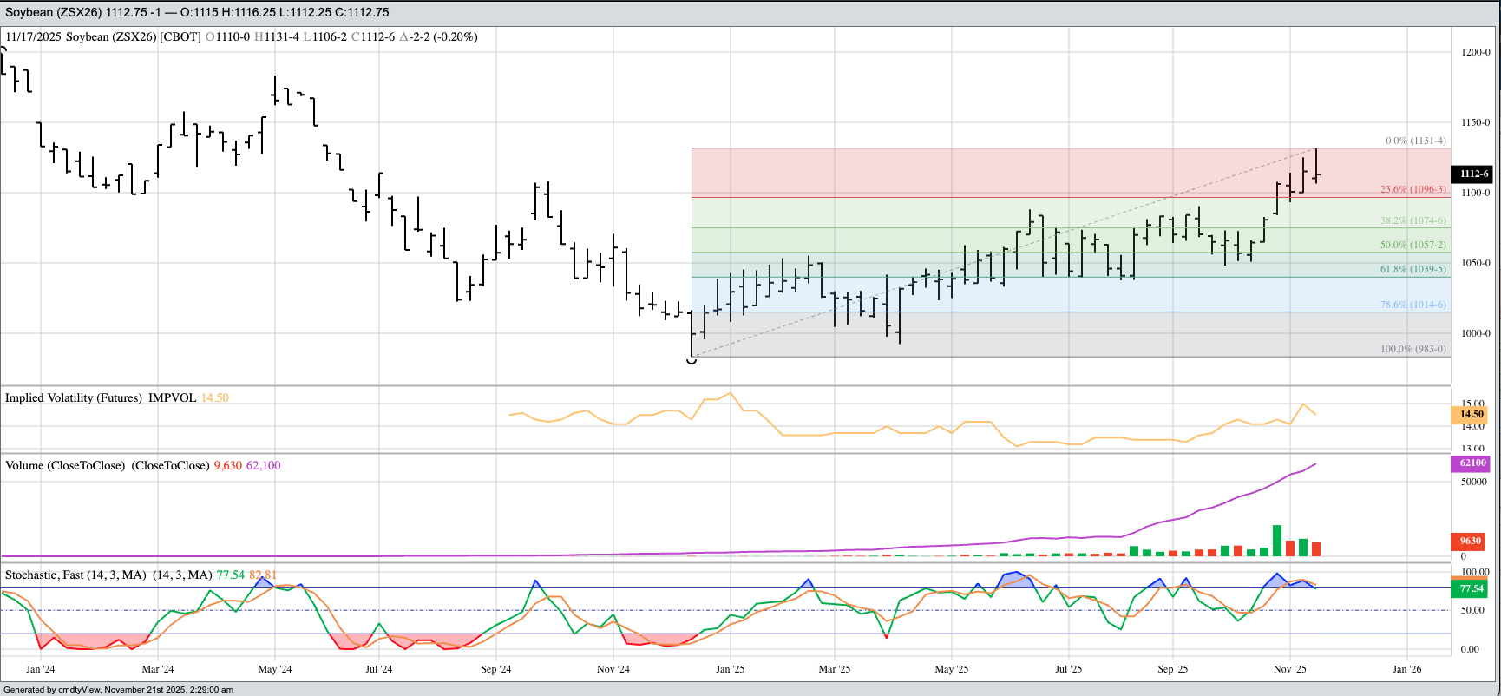Click the Jan '24 date axis label

(41, 669)
